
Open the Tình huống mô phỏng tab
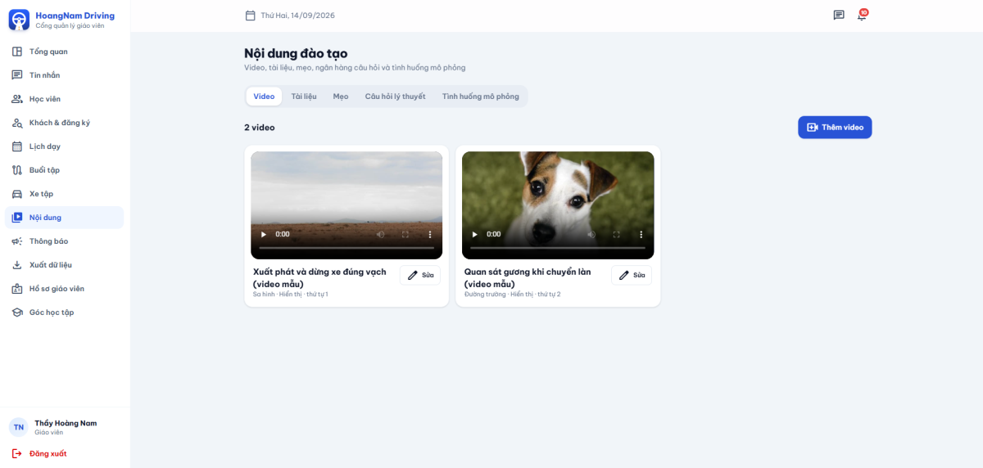click(x=481, y=97)
